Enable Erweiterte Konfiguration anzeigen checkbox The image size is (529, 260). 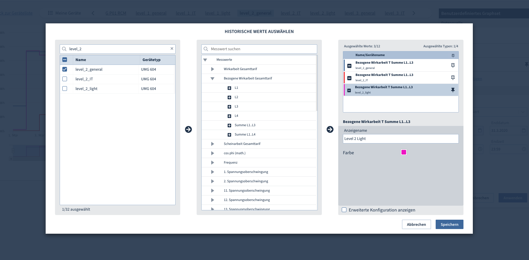coord(344,210)
